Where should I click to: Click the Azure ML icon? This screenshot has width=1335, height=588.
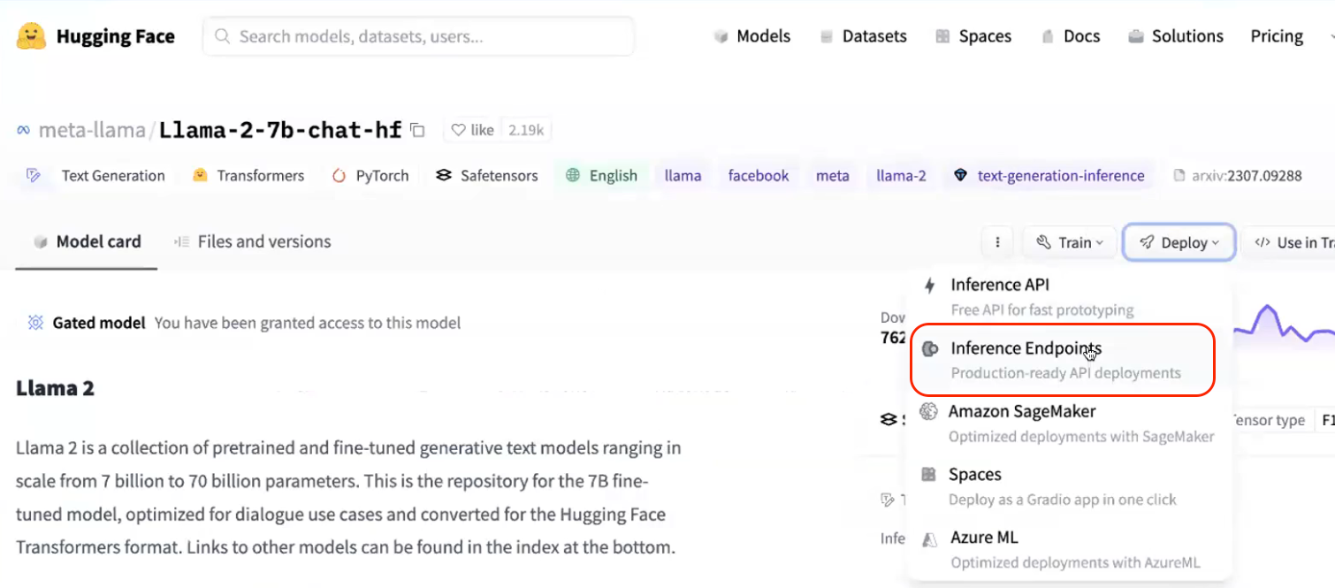click(928, 538)
